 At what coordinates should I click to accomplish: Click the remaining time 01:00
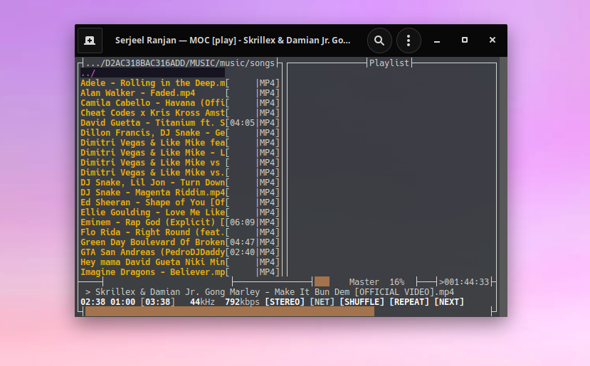(122, 302)
